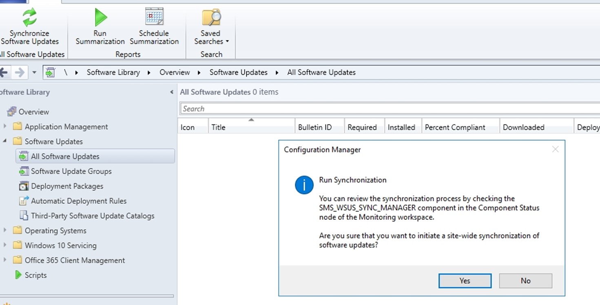Open Third-Party Software Update Catalogs icon
600x305 pixels.
point(24,215)
